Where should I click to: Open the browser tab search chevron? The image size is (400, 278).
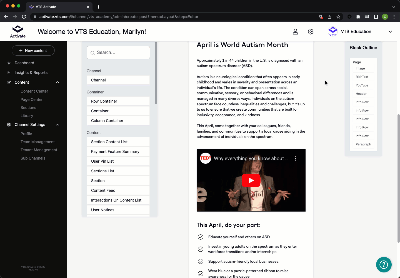coord(394,7)
